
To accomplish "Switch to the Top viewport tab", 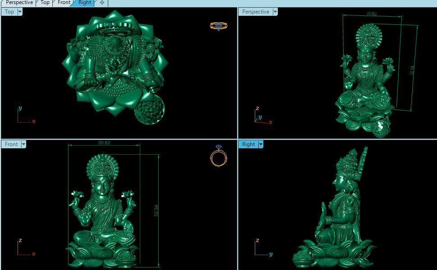I will pos(45,3).
